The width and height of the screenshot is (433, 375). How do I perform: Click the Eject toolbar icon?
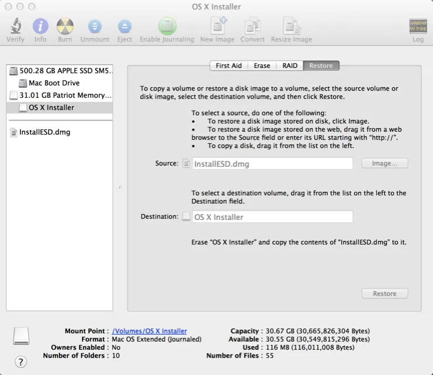pos(125,26)
